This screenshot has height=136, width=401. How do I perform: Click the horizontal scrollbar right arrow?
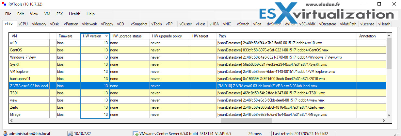click(383, 121)
